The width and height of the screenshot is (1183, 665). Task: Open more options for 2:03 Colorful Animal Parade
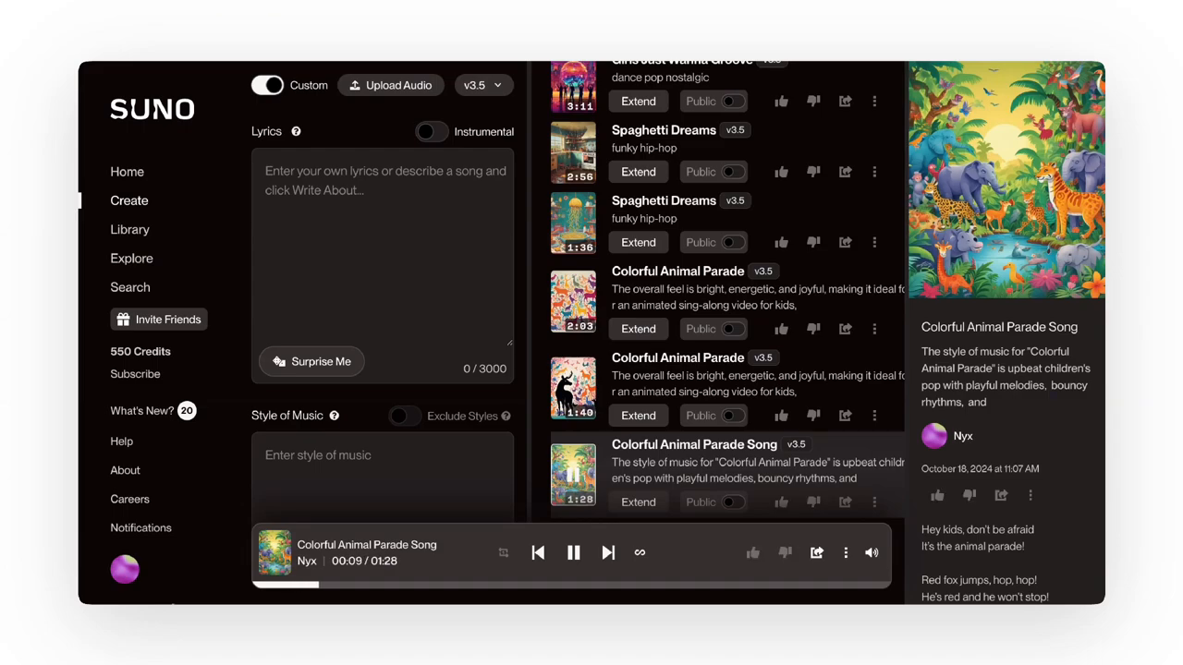(x=874, y=329)
